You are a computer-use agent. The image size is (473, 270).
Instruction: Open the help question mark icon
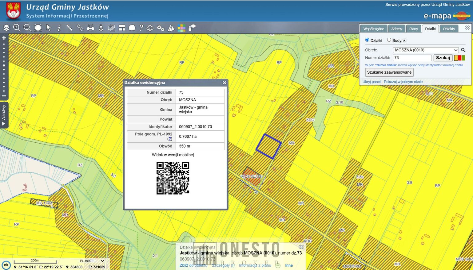141,28
